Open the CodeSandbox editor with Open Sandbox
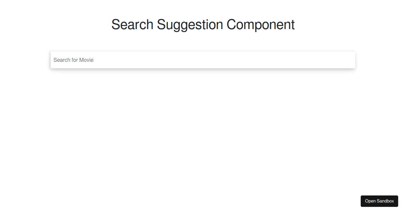The width and height of the screenshot is (406, 213). point(379,201)
